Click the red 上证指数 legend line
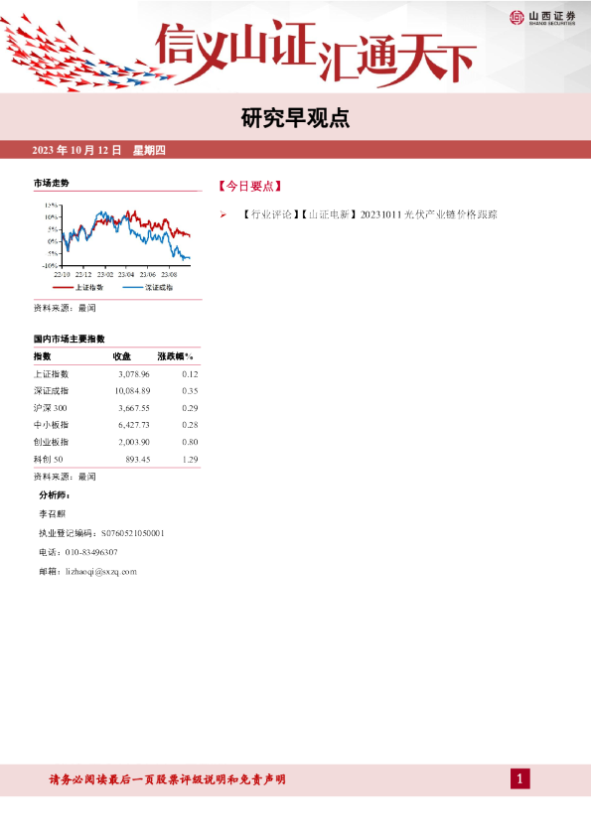The height and width of the screenshot is (836, 591). pyautogui.click(x=63, y=287)
